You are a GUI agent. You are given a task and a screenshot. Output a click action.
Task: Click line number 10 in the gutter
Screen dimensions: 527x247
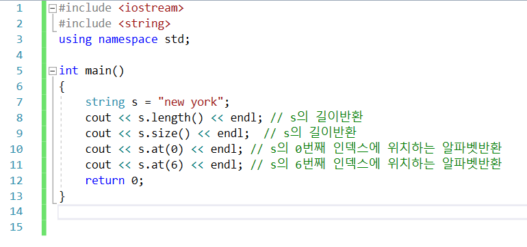(x=16, y=149)
